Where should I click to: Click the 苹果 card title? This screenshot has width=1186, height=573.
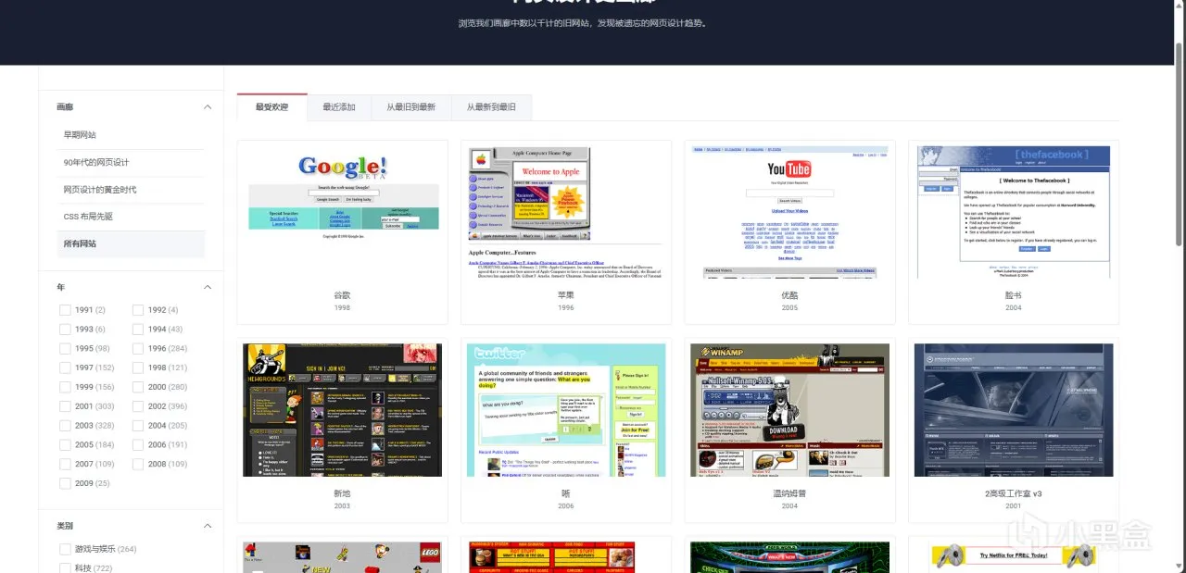click(566, 295)
